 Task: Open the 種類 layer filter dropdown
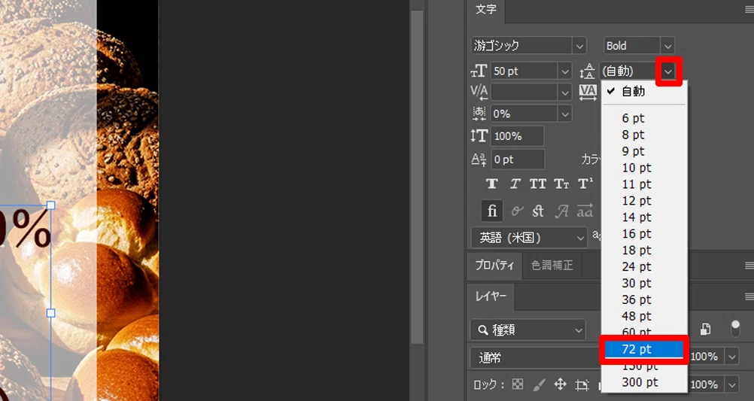528,330
